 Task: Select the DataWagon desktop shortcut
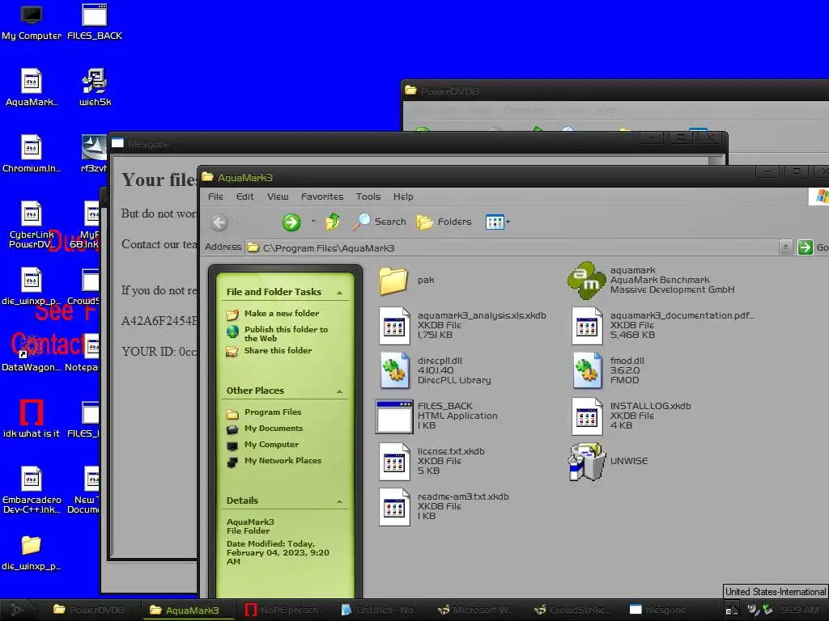[32, 353]
